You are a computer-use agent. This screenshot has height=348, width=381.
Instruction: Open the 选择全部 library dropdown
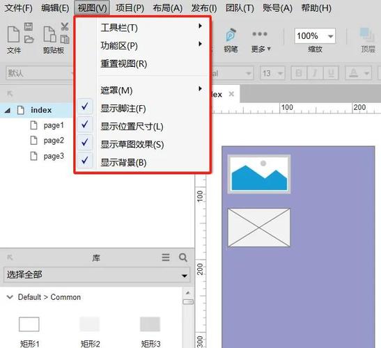coord(97,275)
